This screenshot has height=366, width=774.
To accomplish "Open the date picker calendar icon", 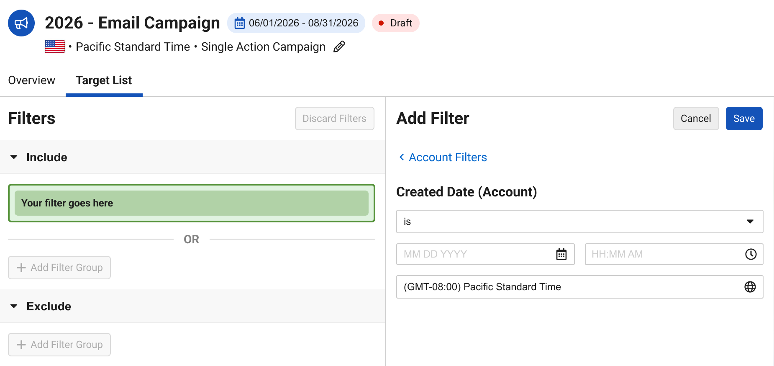I will (561, 254).
